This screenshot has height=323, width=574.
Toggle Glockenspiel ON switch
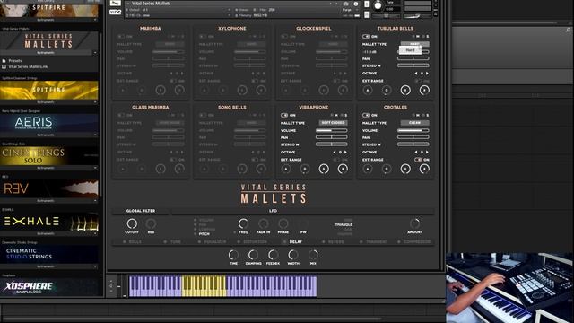tap(284, 37)
